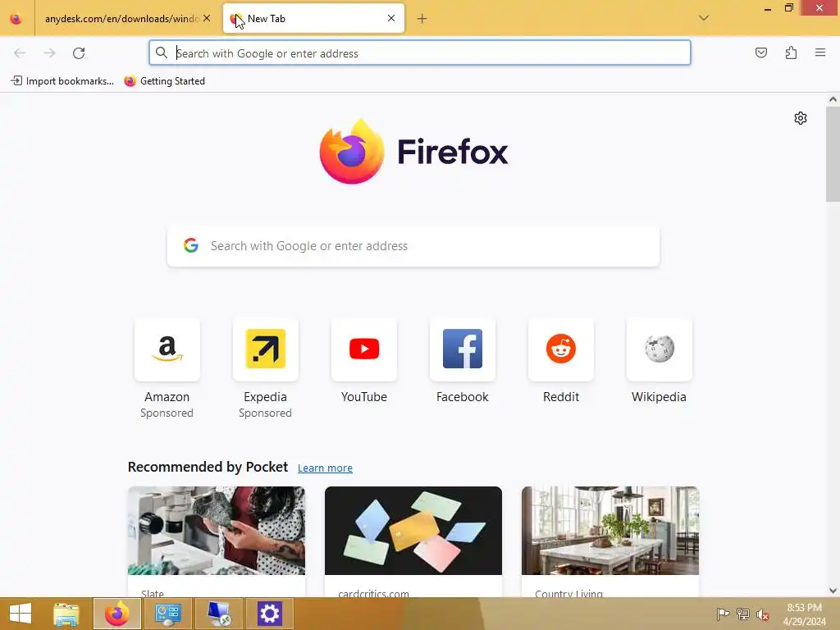Image resolution: width=840 pixels, height=630 pixels.
Task: Click the network tray icon
Action: coord(743,614)
